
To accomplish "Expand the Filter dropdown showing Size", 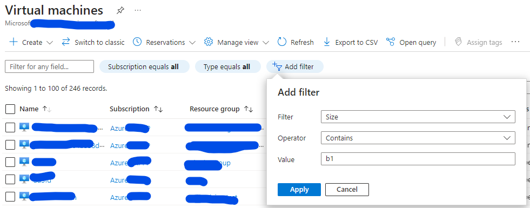I will pos(418,117).
